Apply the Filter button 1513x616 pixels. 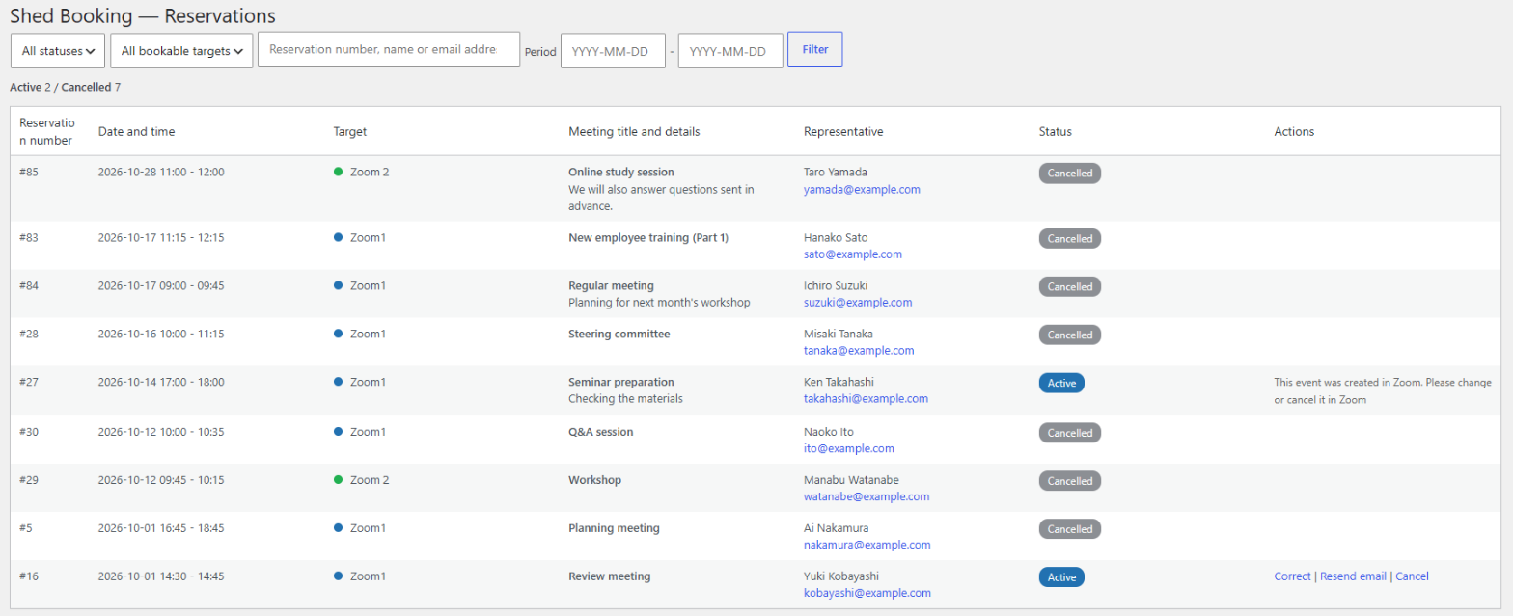(x=815, y=49)
